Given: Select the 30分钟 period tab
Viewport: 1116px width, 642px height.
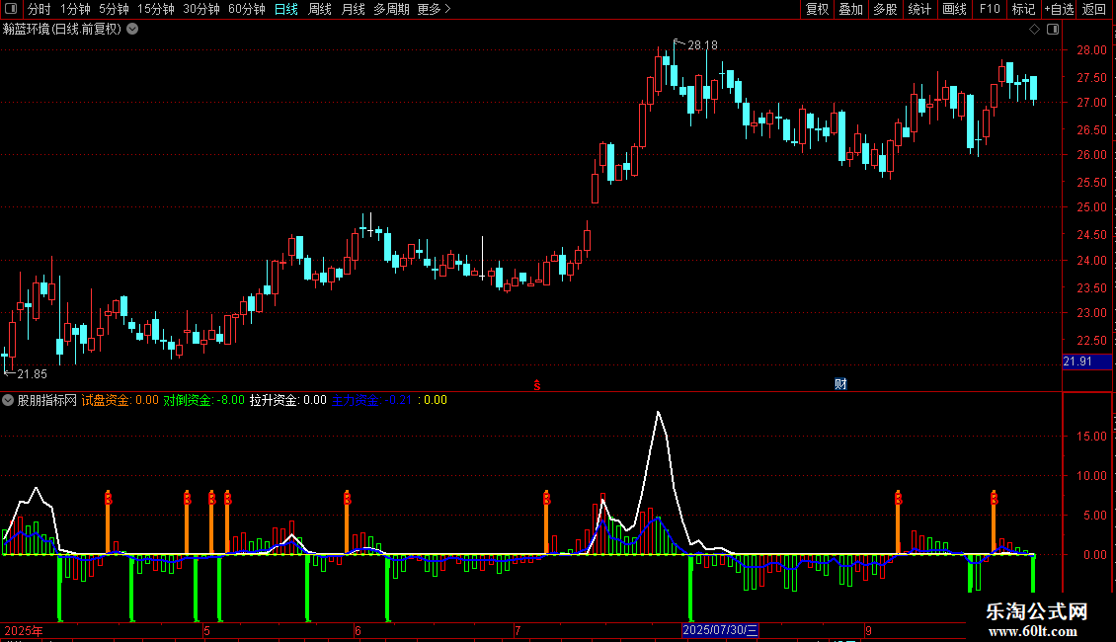Looking at the screenshot, I should (200, 9).
